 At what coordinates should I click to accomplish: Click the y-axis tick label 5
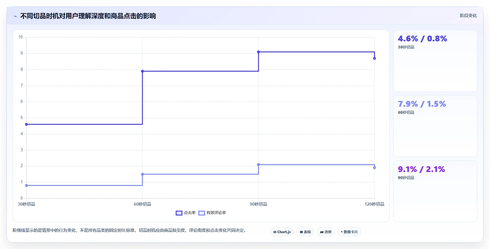(22, 118)
